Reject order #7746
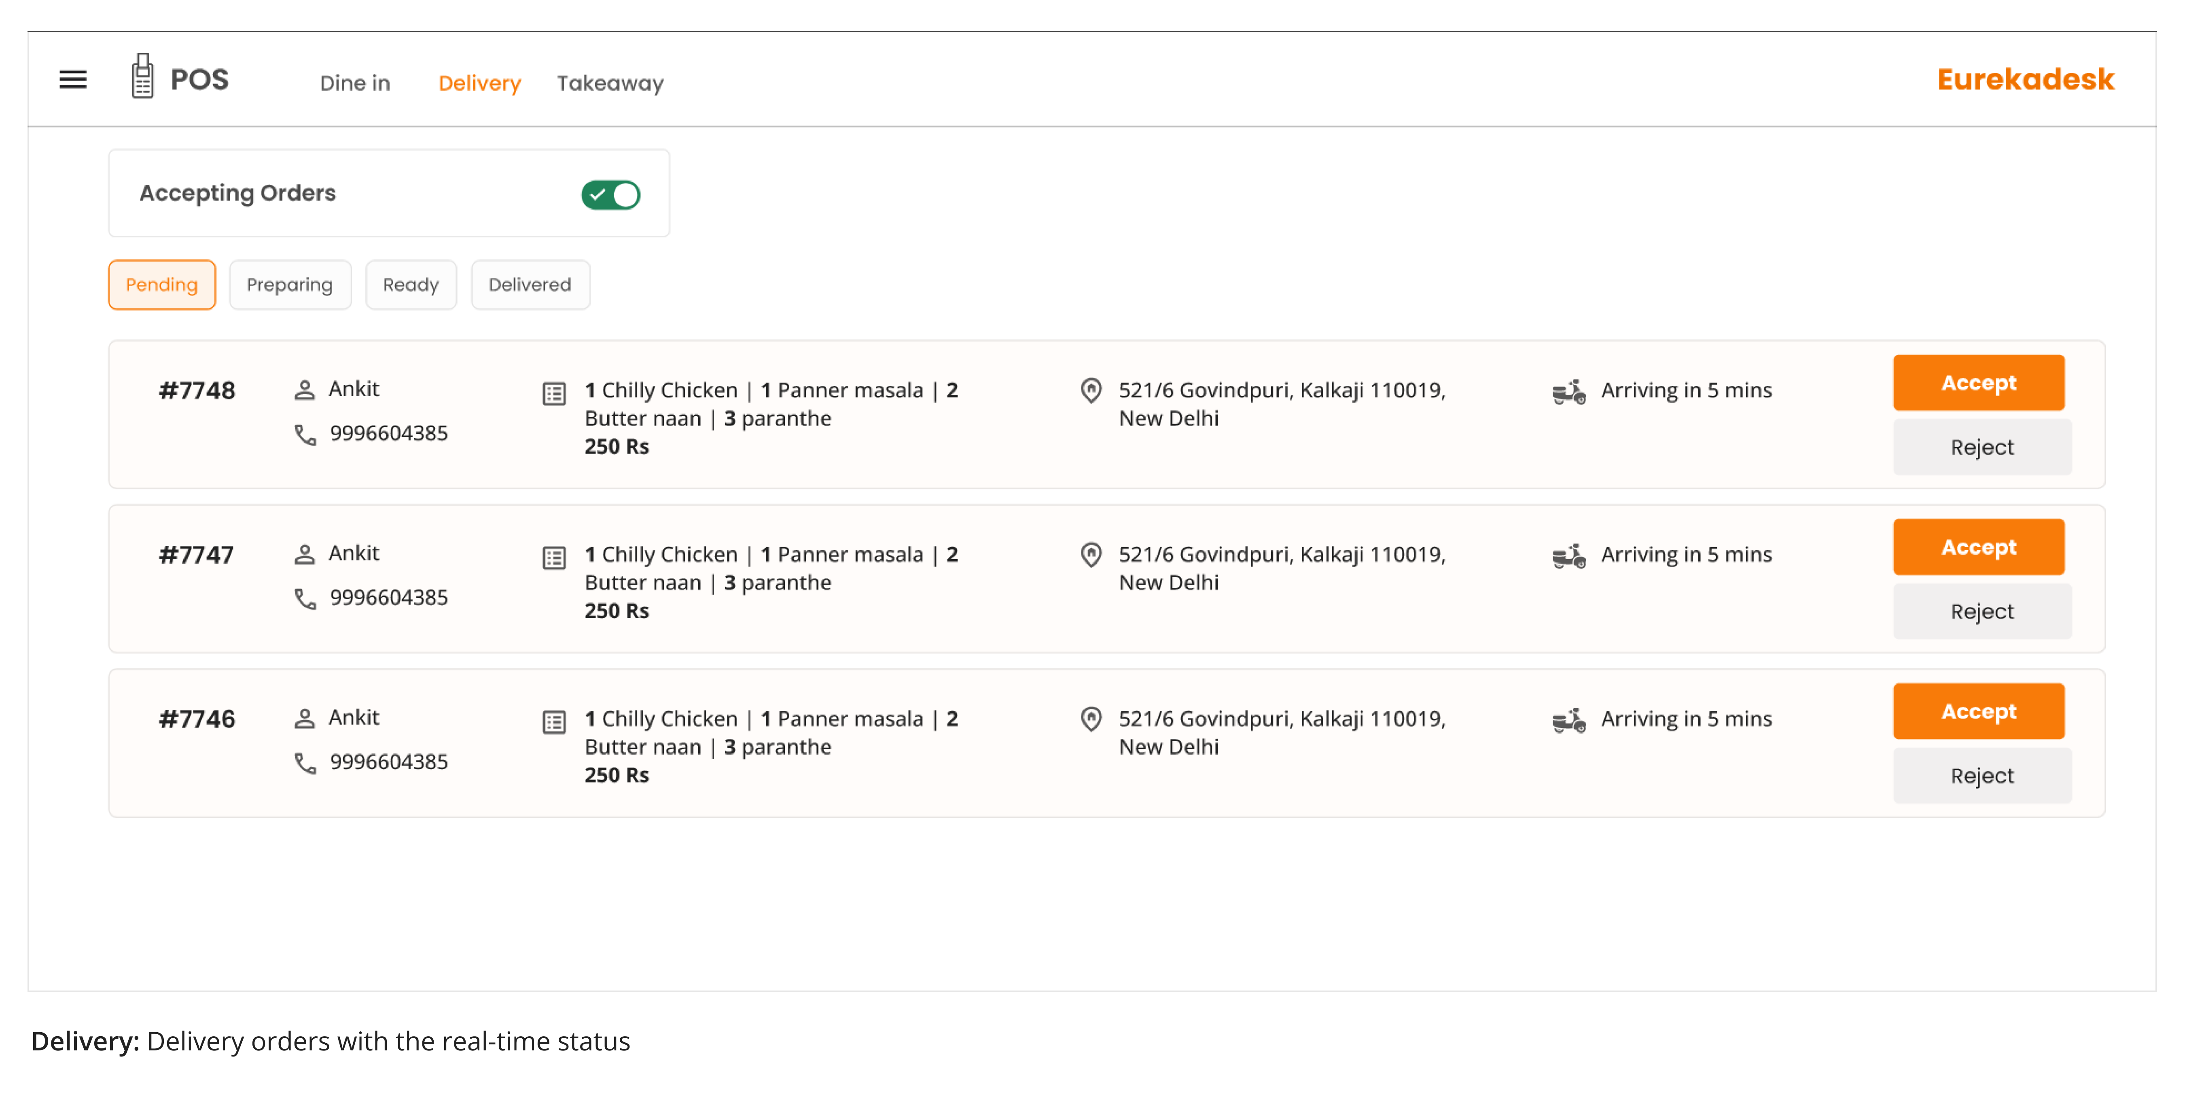 [x=1981, y=775]
